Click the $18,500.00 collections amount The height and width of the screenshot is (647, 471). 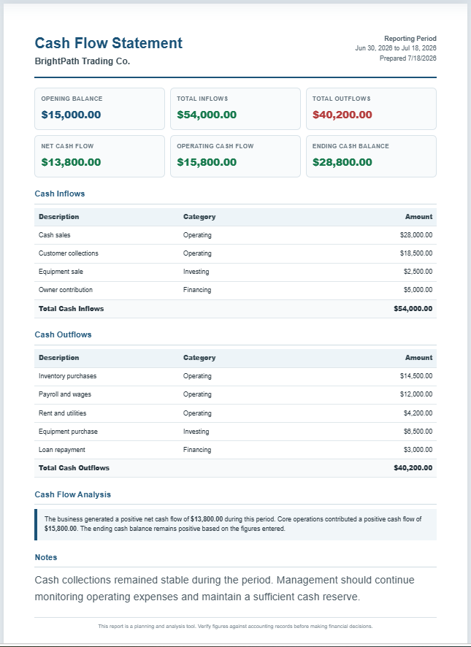coord(416,253)
